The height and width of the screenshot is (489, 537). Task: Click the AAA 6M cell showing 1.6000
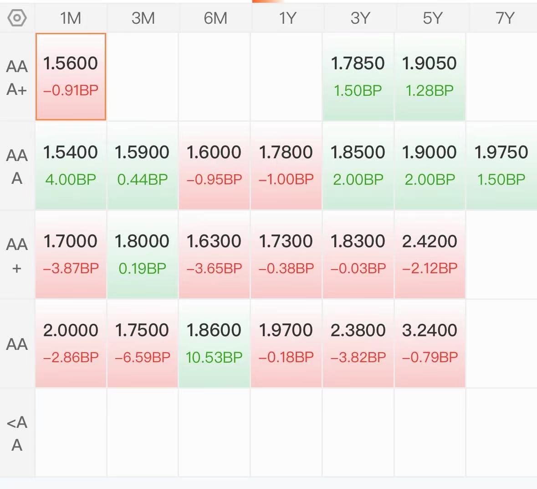215,166
